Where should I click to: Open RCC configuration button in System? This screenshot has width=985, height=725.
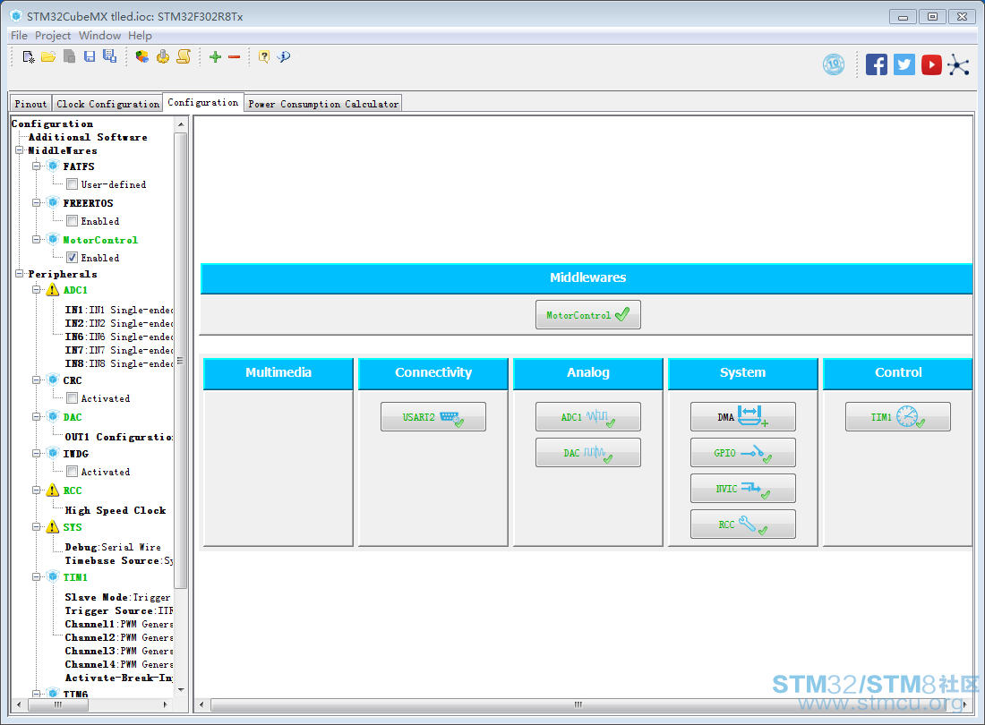(742, 525)
